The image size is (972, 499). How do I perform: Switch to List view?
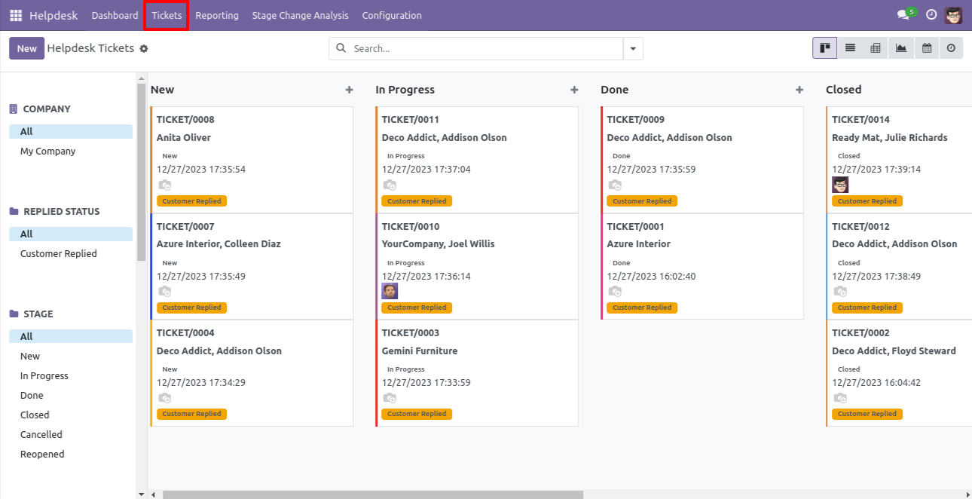point(850,48)
